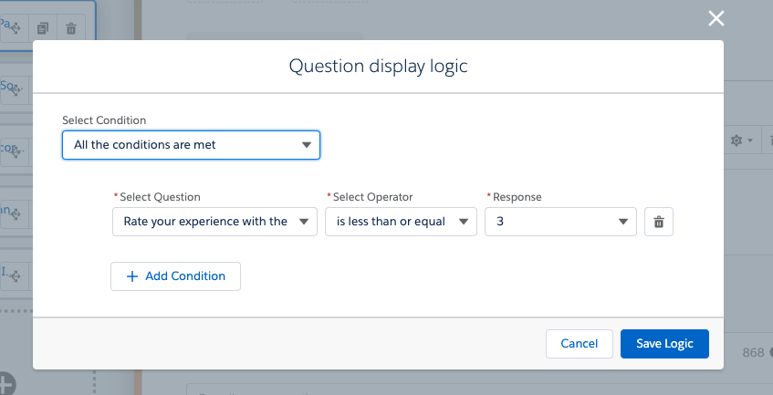Click the copy icon in top-left toolbar
773x395 pixels.
(43, 28)
